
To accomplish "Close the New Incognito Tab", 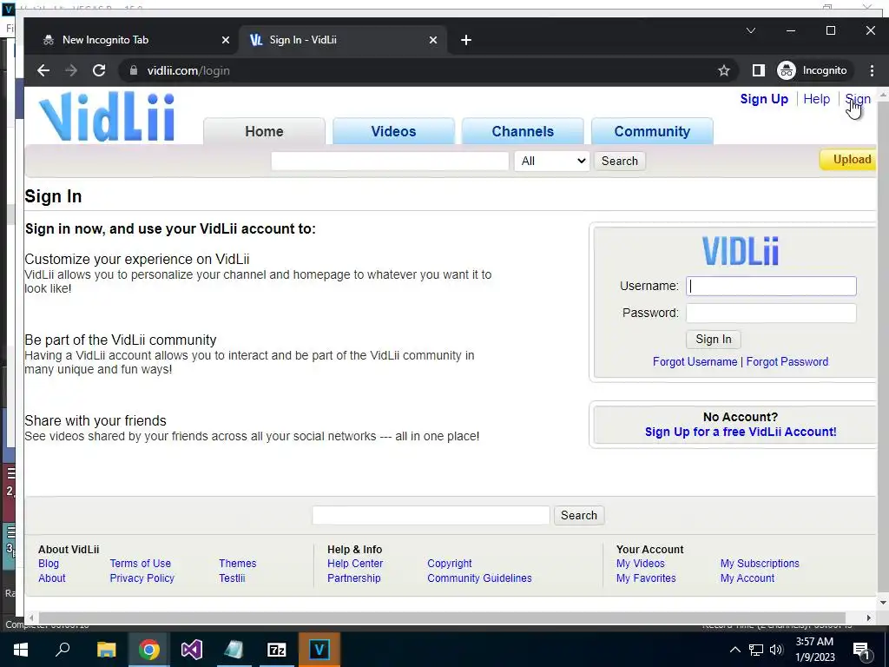I will click(225, 40).
